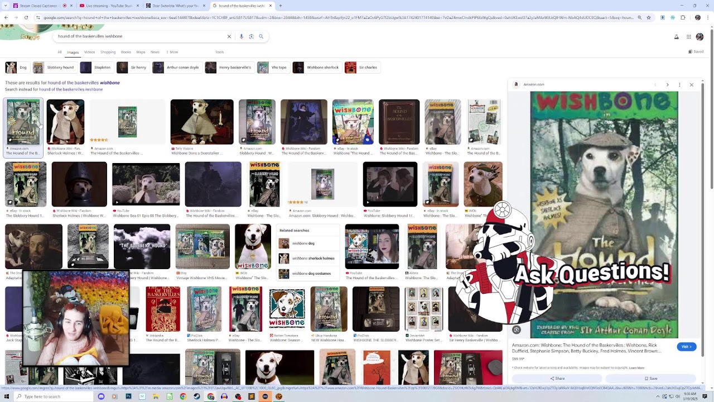Search inside image using Lens icon on preview
The image size is (714, 402).
[x=517, y=330]
